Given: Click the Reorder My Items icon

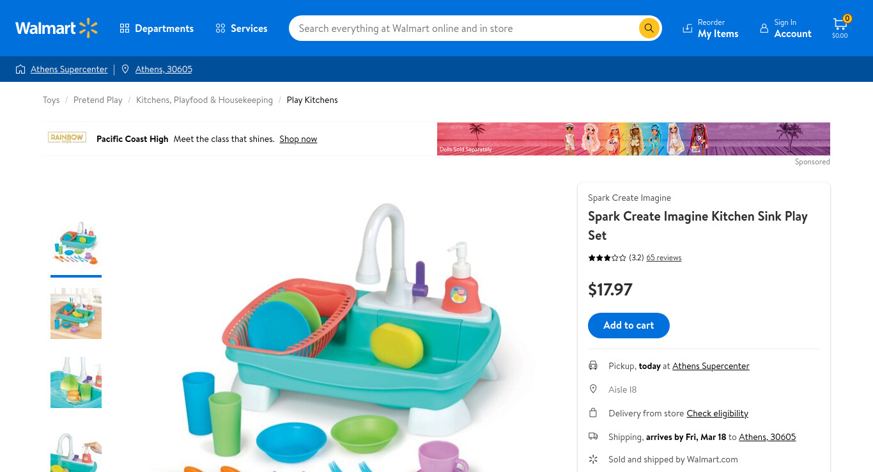Looking at the screenshot, I should click(x=688, y=28).
